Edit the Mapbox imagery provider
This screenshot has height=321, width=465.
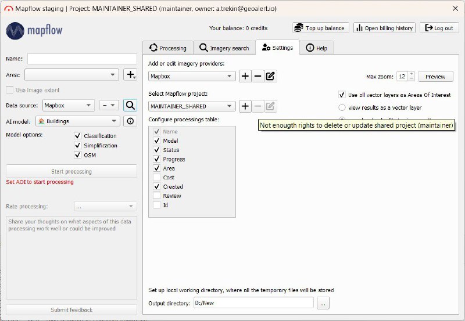(x=270, y=76)
